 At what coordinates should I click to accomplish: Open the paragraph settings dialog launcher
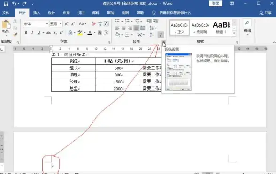coord(163,42)
